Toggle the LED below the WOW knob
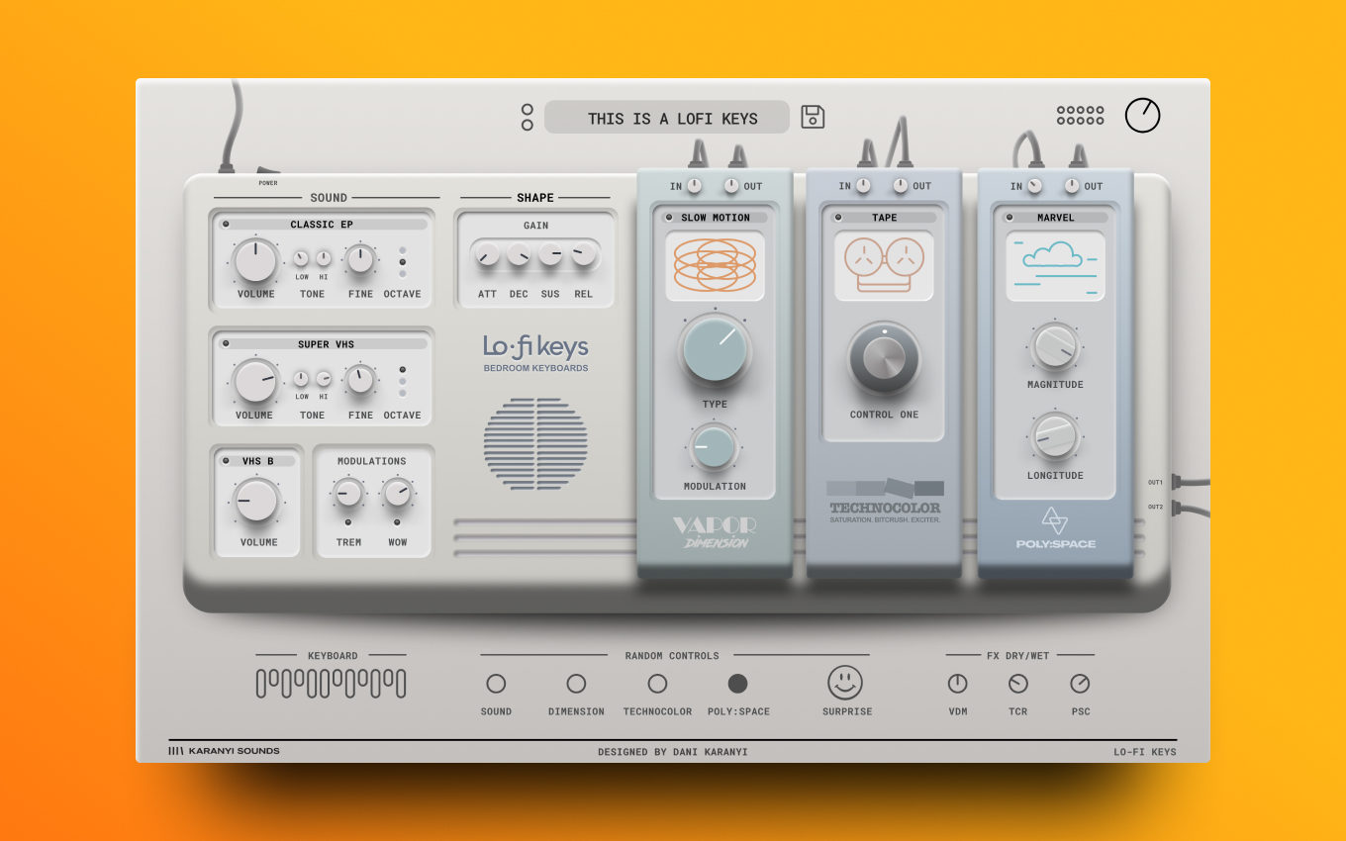The image size is (1346, 841). point(397,521)
